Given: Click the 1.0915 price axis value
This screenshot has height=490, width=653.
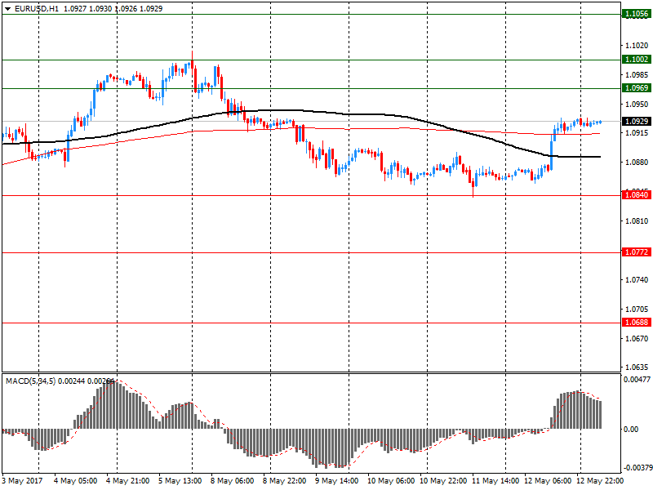Looking at the screenshot, I should click(x=637, y=133).
